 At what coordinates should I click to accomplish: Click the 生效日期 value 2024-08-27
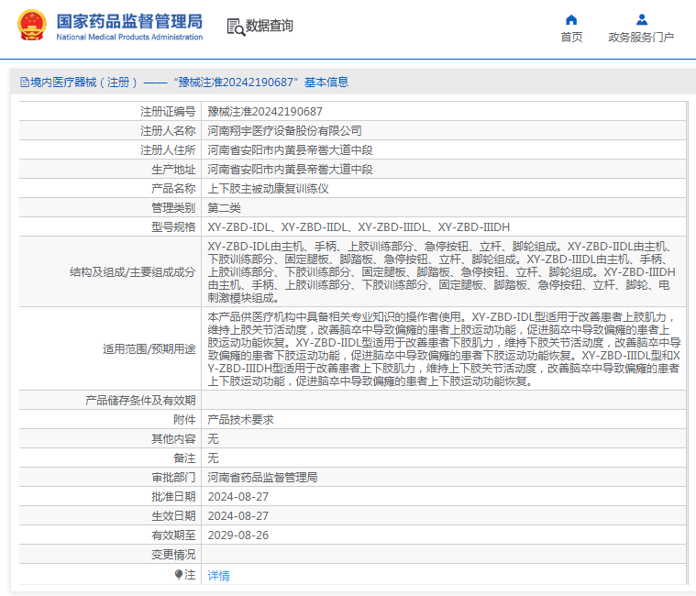point(238,515)
